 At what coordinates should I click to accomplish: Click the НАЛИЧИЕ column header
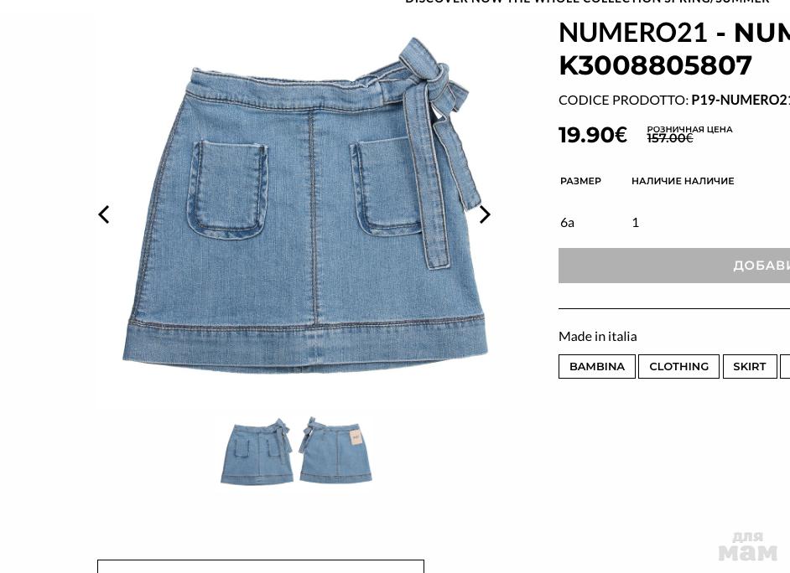tap(683, 181)
